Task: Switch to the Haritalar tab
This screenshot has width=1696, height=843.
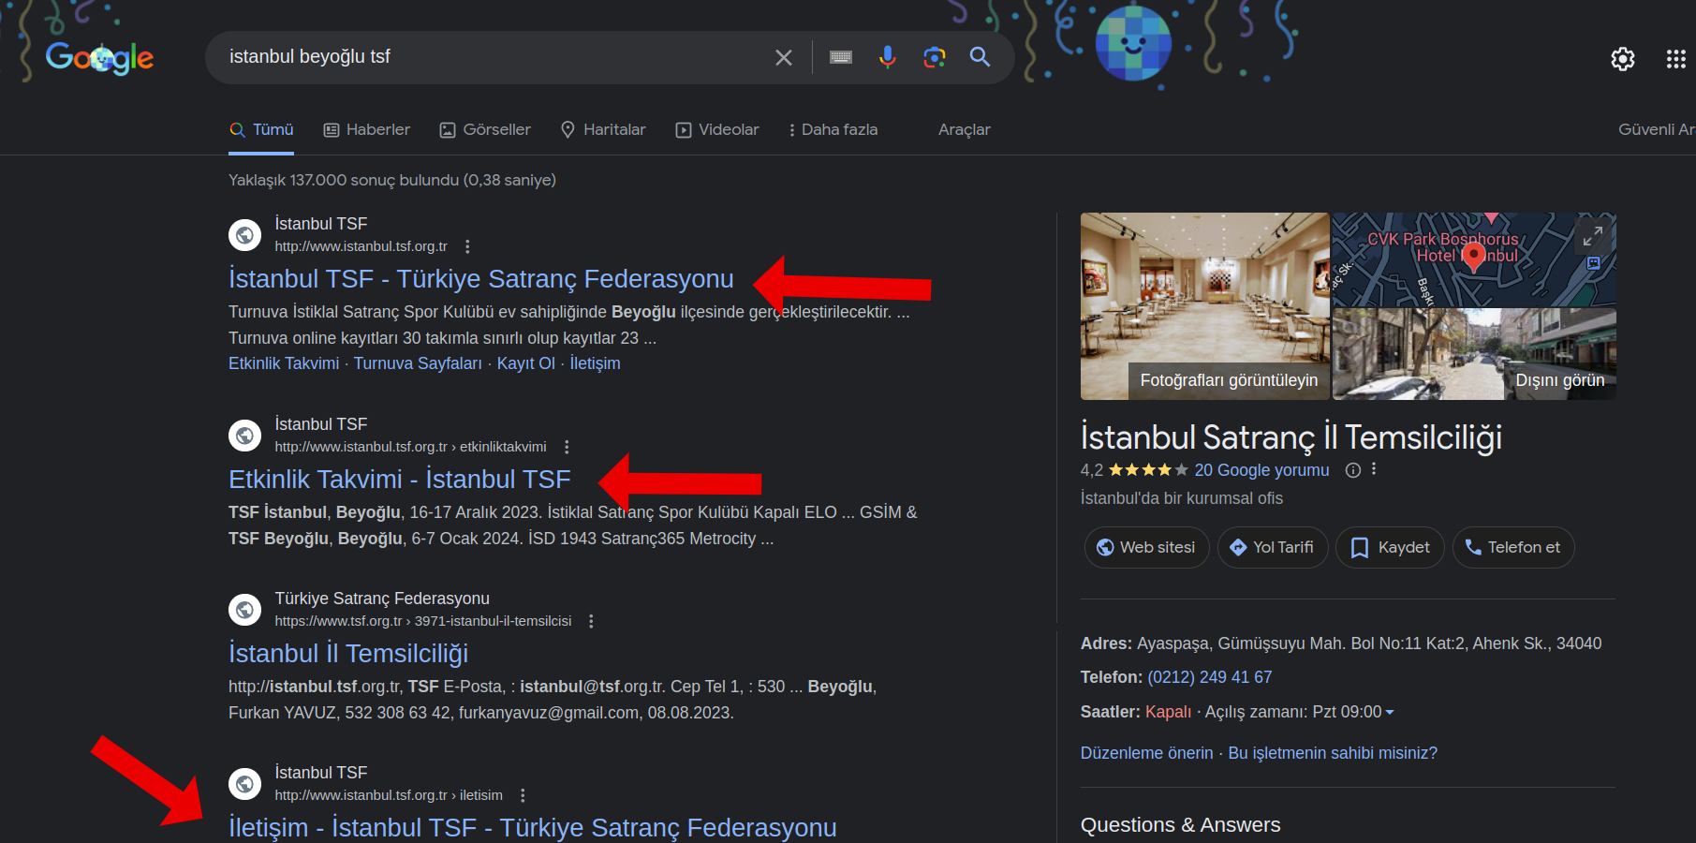Action: (603, 129)
